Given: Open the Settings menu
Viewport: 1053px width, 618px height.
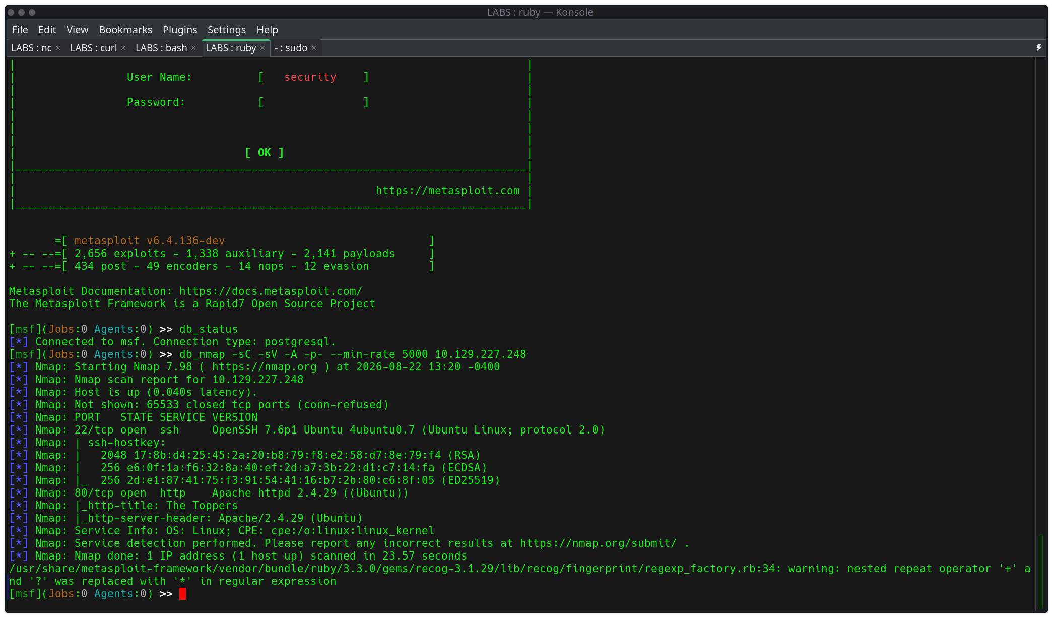Looking at the screenshot, I should coord(227,30).
